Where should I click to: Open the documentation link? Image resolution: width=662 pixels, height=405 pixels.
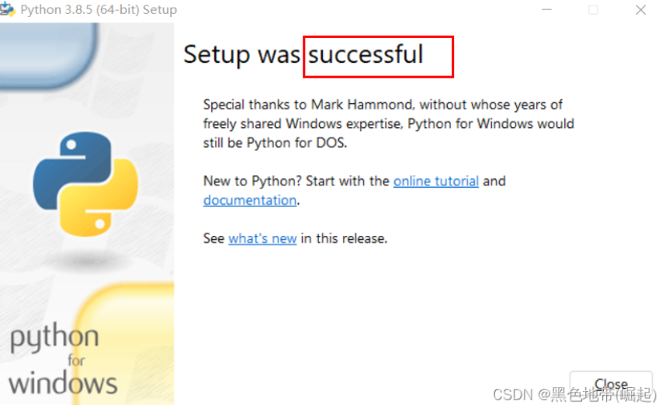click(x=250, y=200)
